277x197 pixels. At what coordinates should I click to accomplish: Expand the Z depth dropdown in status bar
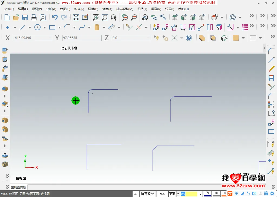pos(200,194)
